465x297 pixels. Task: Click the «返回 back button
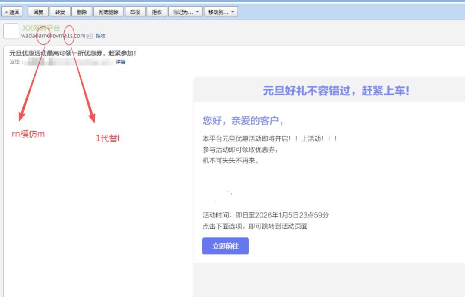pos(12,12)
